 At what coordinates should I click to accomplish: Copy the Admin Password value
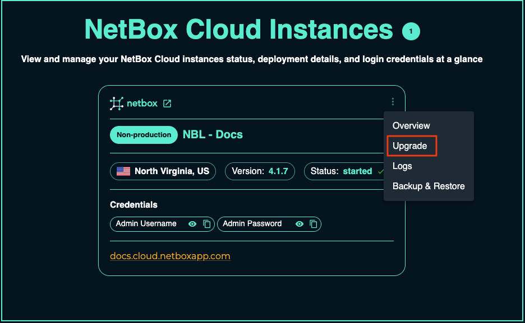pos(314,224)
